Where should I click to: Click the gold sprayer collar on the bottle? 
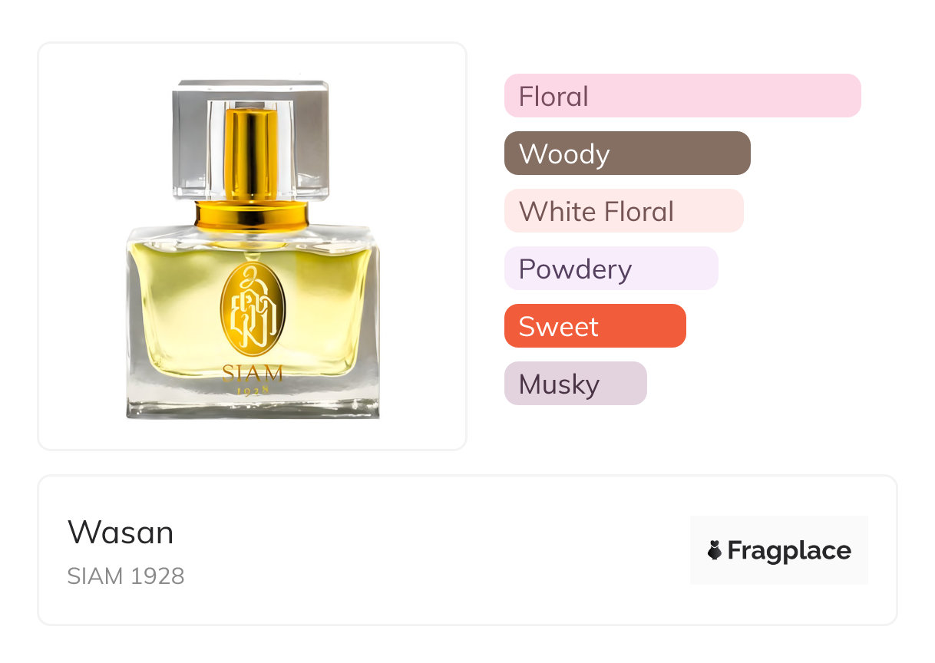click(251, 215)
